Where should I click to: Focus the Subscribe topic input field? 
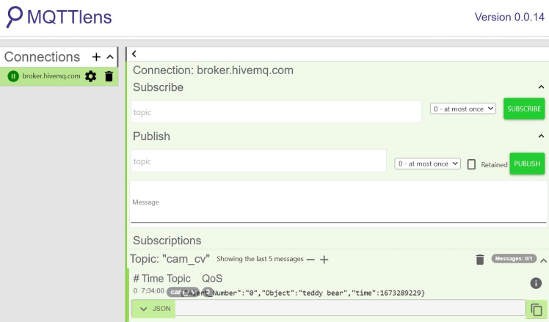coord(276,112)
